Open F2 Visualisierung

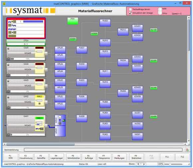pos(26,157)
